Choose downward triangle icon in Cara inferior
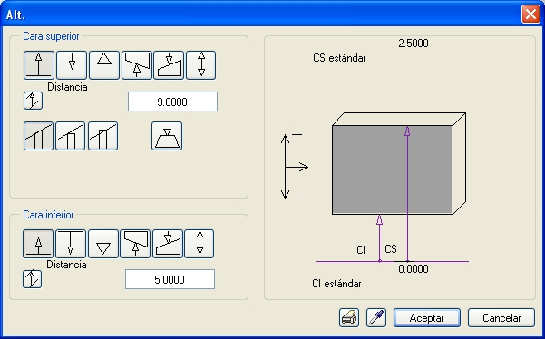The width and height of the screenshot is (545, 339). pos(102,244)
